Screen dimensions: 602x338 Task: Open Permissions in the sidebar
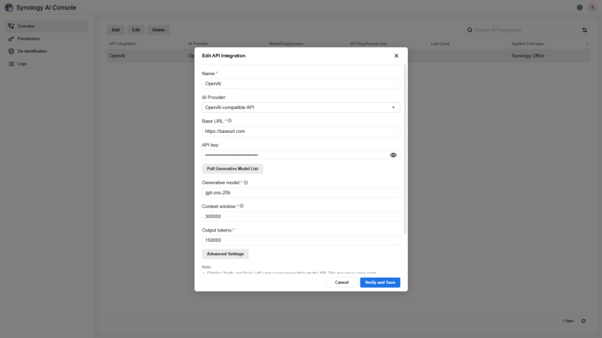click(x=47, y=39)
